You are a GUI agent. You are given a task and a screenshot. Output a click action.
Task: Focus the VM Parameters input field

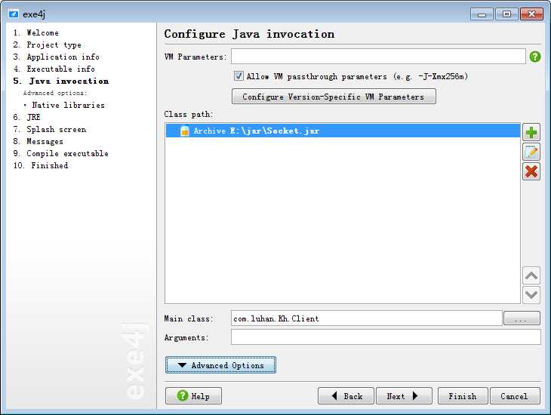[378, 57]
